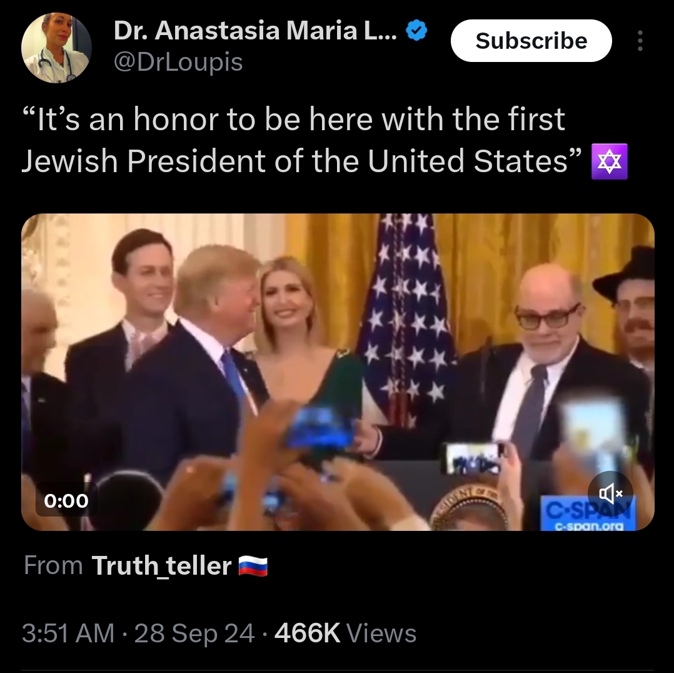View the 466K Views count details
The image size is (674, 673).
(345, 634)
